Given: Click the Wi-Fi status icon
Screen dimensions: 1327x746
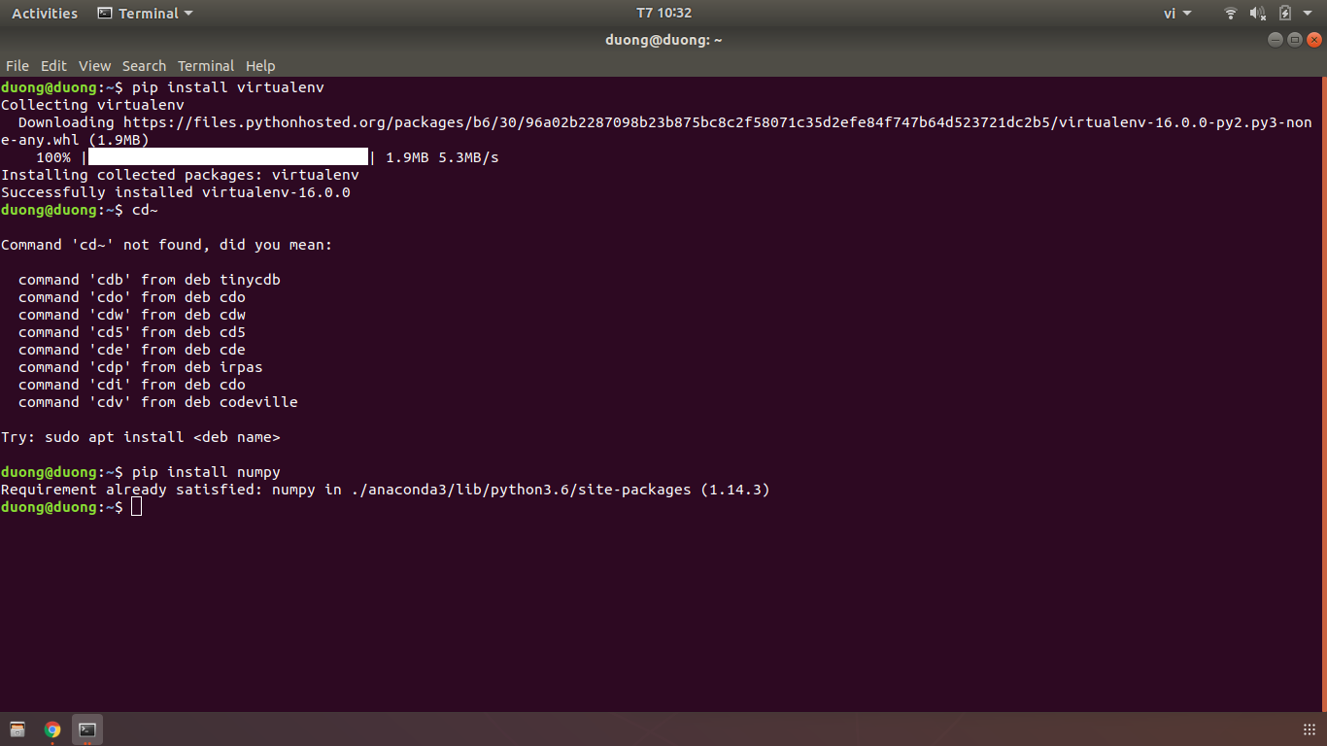Looking at the screenshot, I should tap(1231, 14).
